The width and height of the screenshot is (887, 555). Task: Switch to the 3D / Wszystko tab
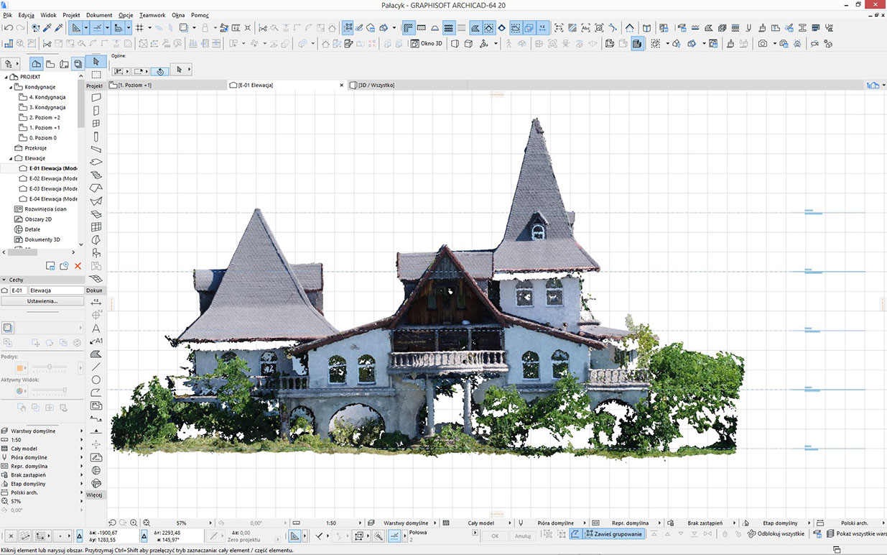(373, 85)
